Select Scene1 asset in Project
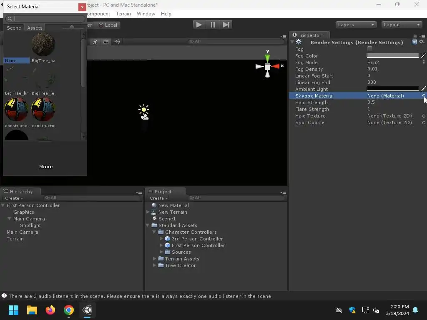427x320 pixels. (x=167, y=219)
